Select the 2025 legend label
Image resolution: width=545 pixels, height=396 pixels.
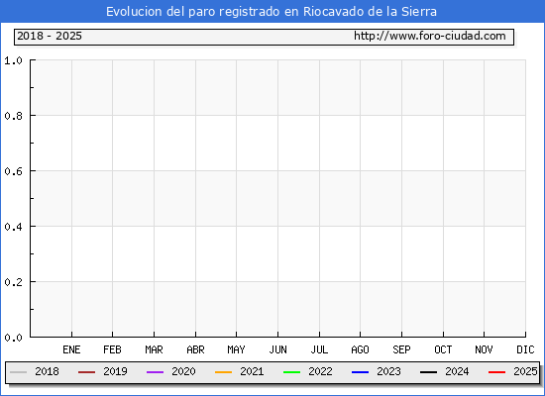[525, 371]
